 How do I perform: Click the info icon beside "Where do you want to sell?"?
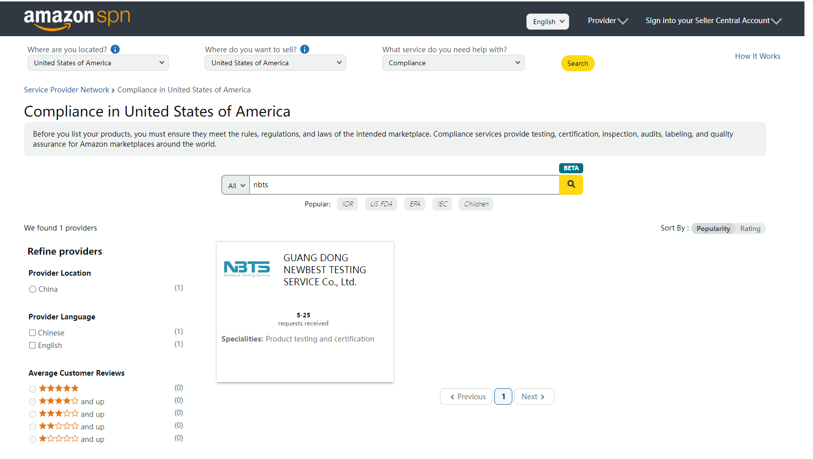305,49
